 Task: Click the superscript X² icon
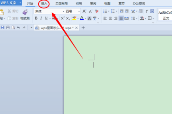(x=62, y=18)
